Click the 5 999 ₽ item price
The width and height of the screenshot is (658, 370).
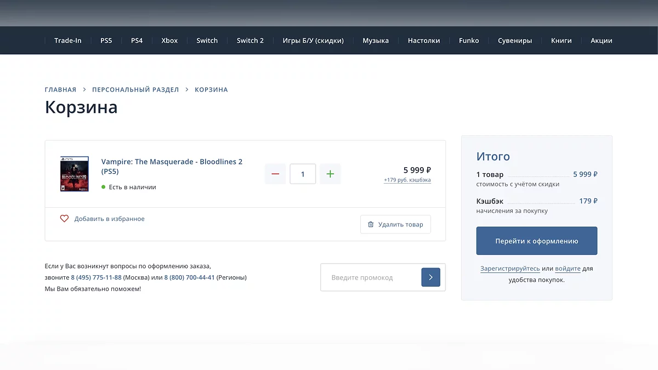point(417,170)
